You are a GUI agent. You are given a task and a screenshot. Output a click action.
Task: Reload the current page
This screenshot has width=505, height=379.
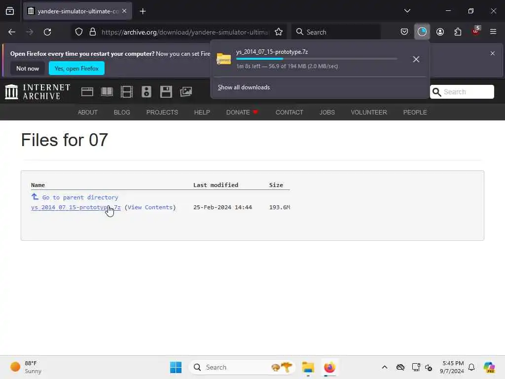click(x=47, y=32)
